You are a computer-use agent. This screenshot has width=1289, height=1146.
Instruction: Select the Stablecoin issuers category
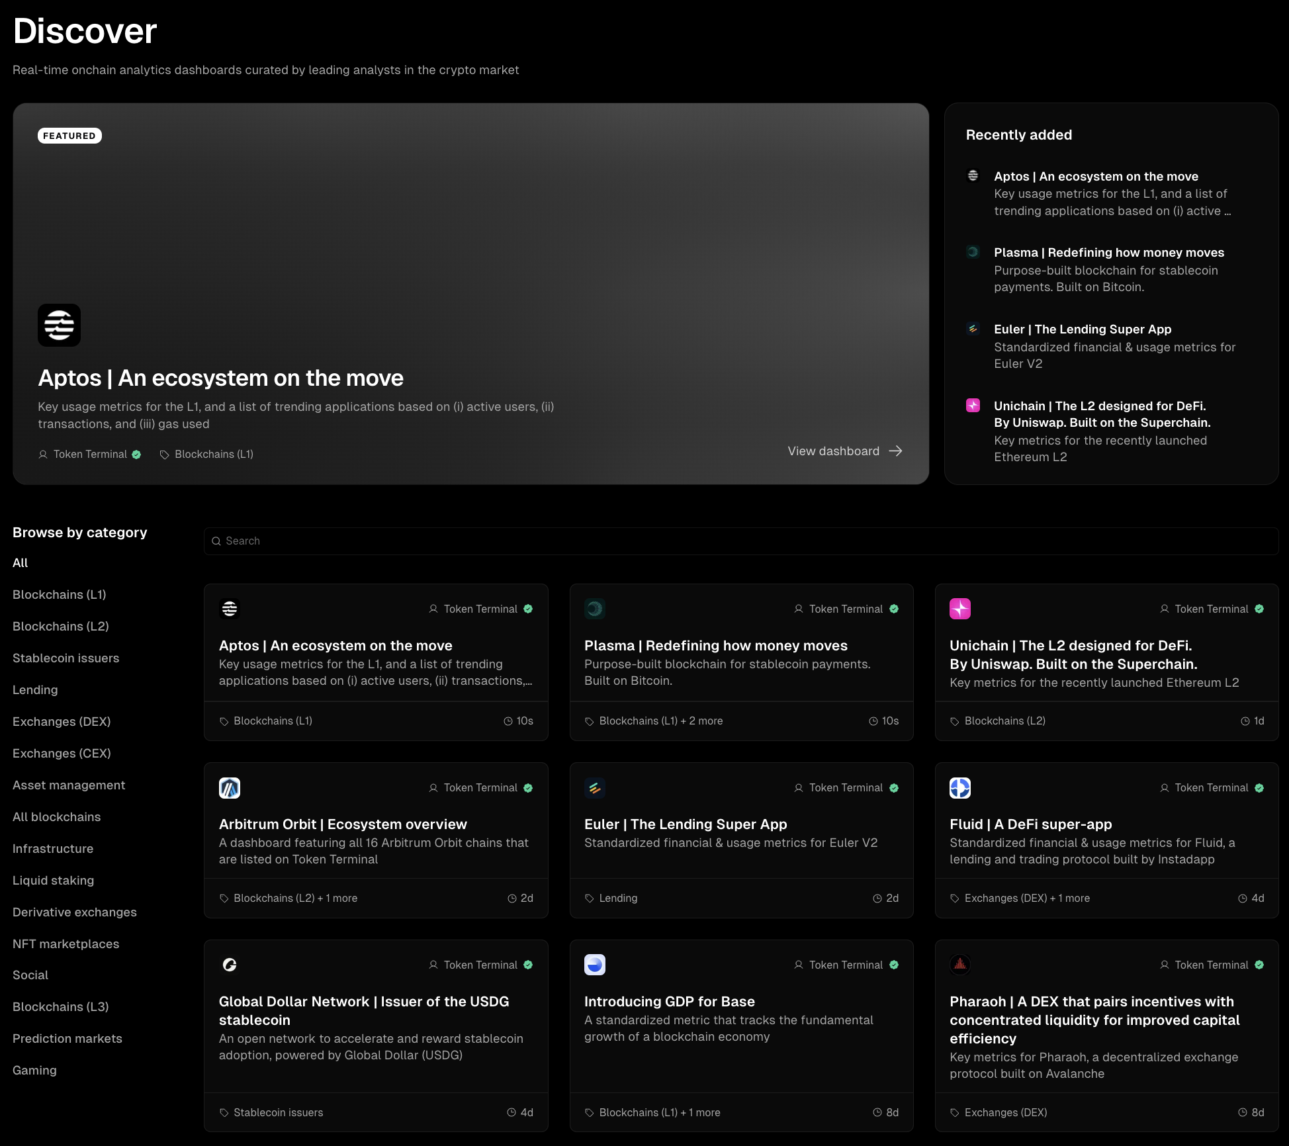coord(66,658)
